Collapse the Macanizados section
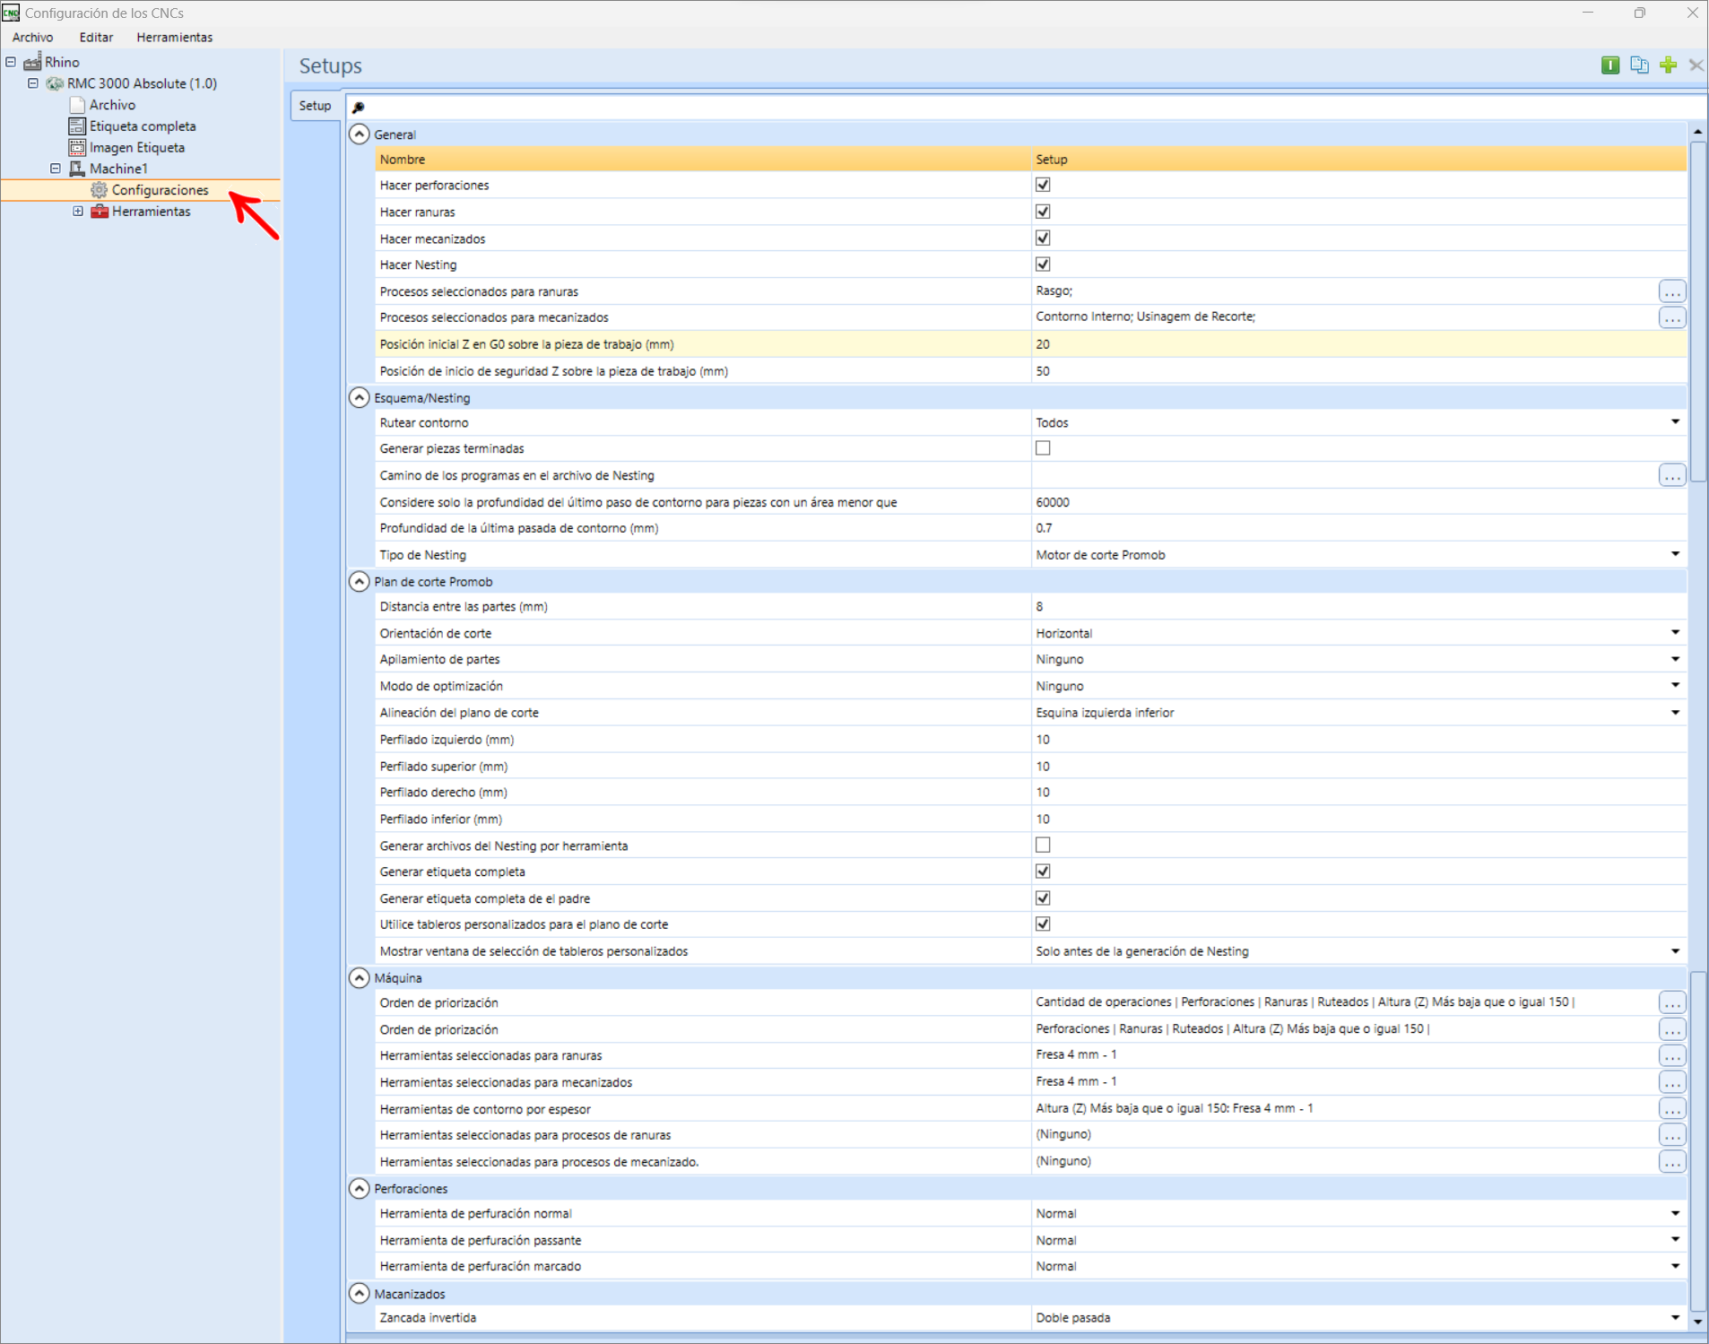 point(359,1294)
